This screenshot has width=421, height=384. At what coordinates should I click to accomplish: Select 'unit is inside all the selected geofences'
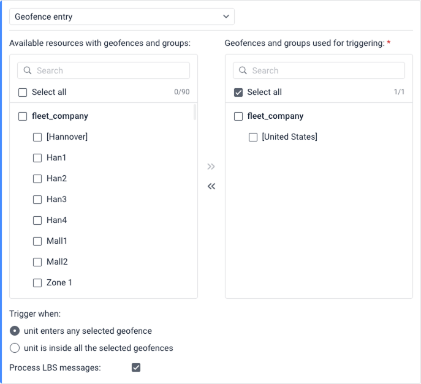[x=15, y=348]
